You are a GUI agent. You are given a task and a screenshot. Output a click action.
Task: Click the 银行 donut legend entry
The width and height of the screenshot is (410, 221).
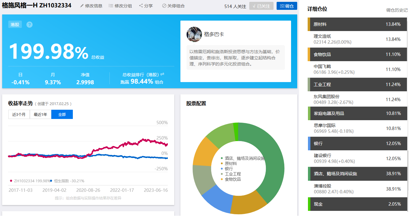(227, 169)
